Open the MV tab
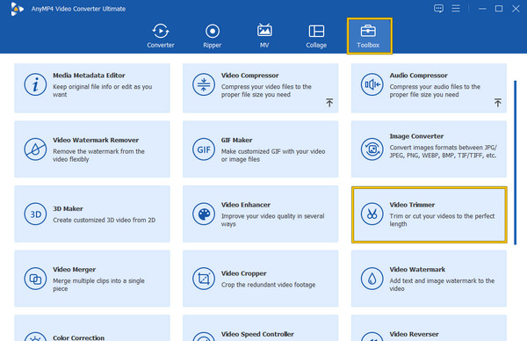The image size is (527, 341). click(x=264, y=36)
